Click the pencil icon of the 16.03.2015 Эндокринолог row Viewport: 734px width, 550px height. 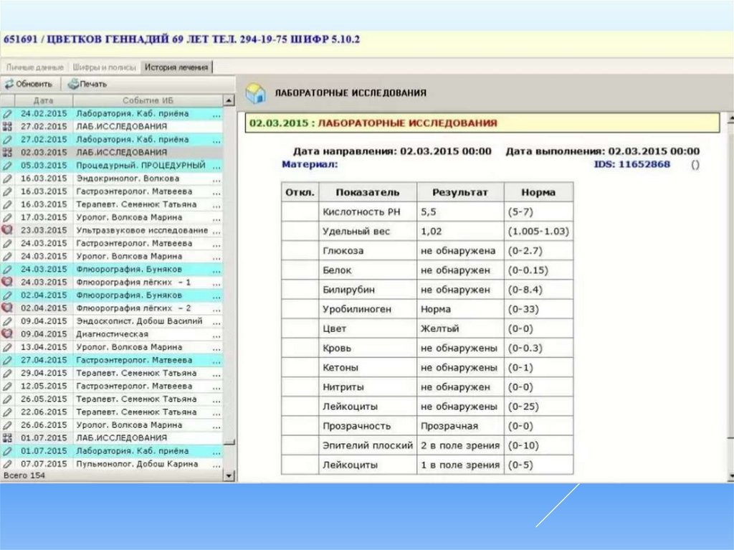click(7, 179)
